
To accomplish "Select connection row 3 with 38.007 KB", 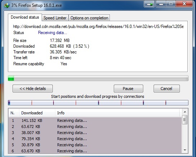I will tap(95, 133).
